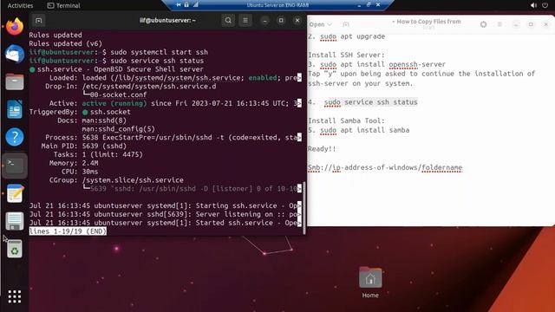
Task: Open the Terminal hamburger menu
Action: coord(245,21)
